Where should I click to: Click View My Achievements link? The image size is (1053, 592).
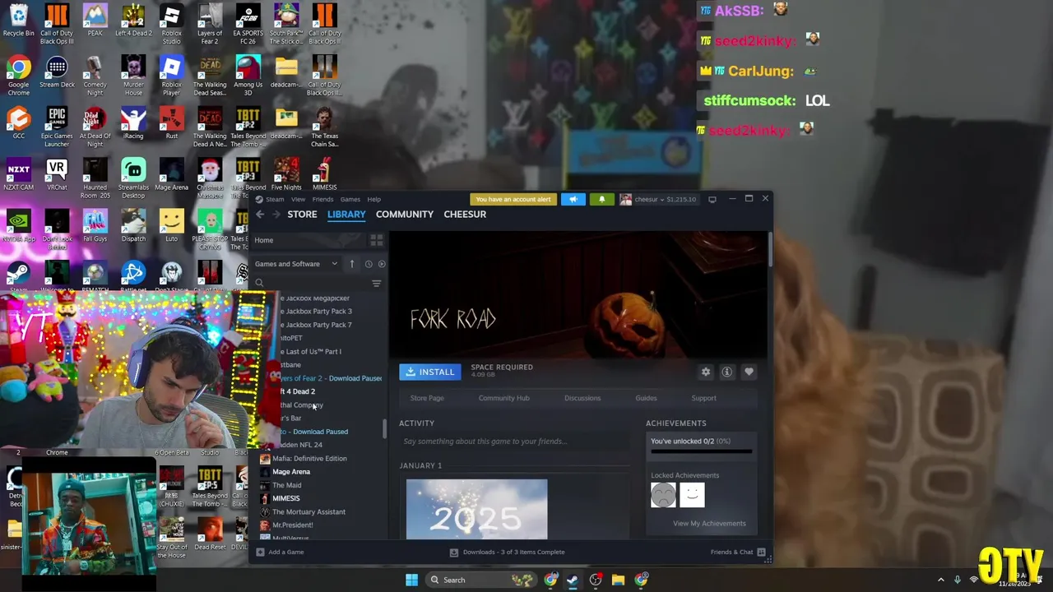point(709,524)
